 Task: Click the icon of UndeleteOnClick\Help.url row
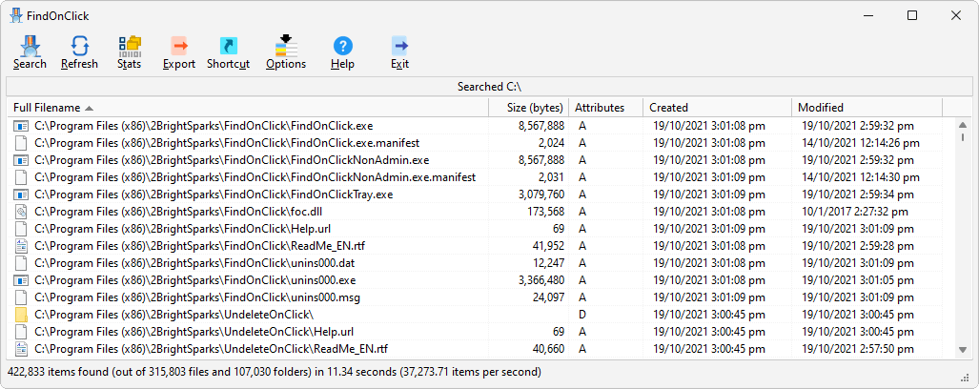click(21, 332)
